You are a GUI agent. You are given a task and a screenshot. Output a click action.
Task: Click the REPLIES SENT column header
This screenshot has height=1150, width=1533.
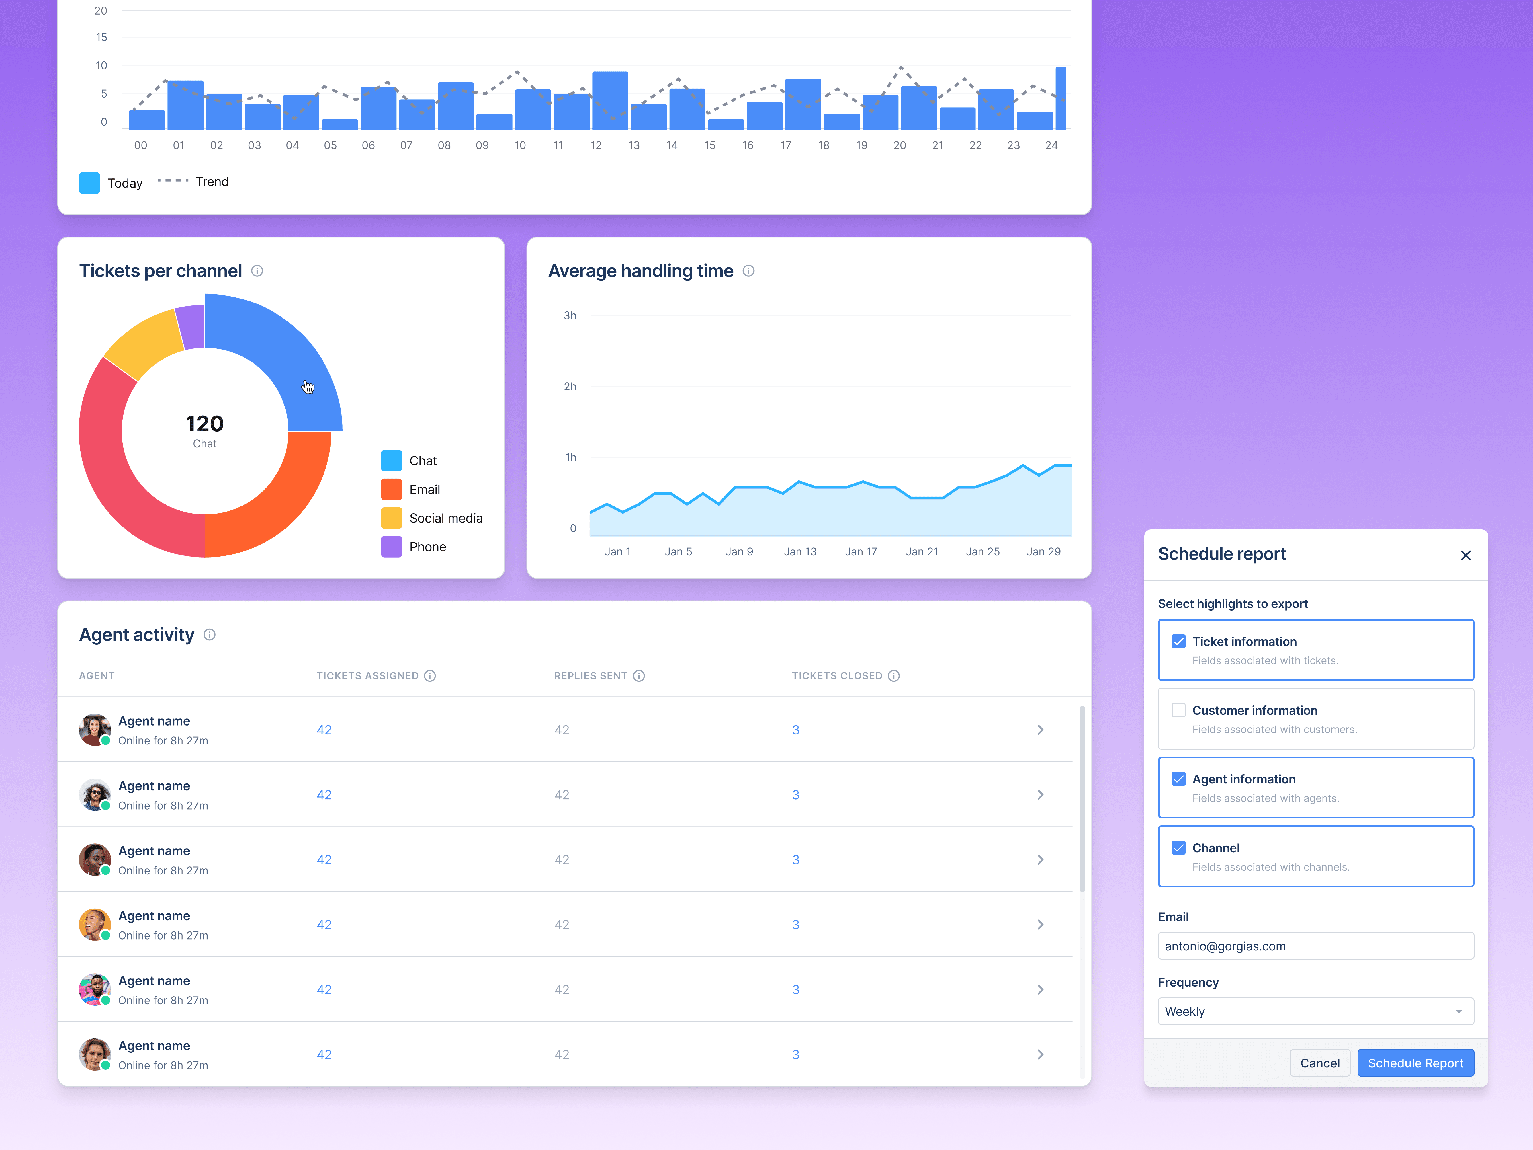coord(590,676)
